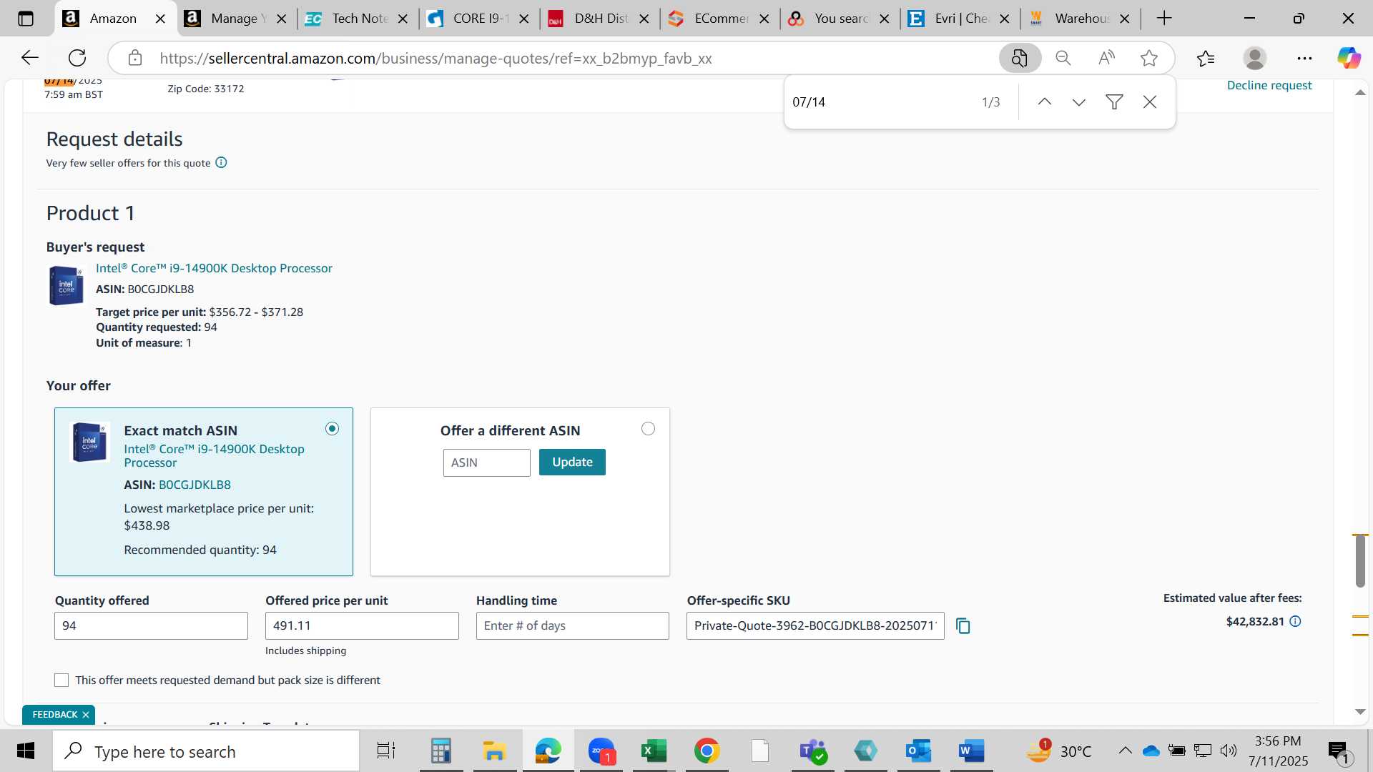Image resolution: width=1373 pixels, height=772 pixels.
Task: Open tab actions menu icon
Action: tap(26, 19)
